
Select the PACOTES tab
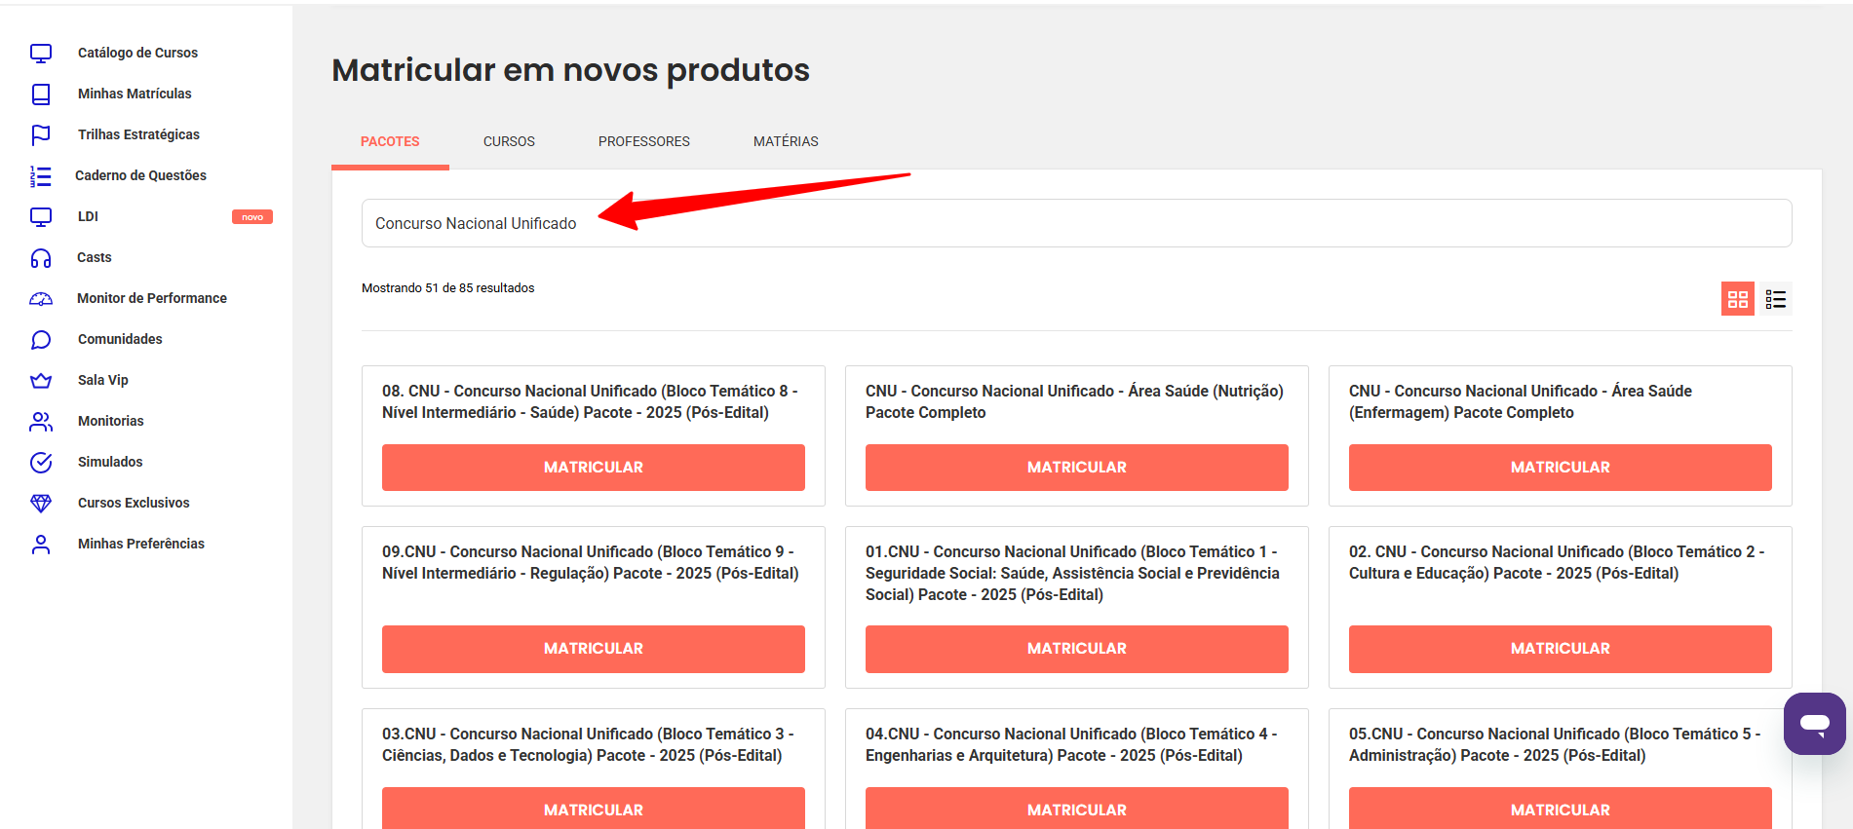coord(390,141)
